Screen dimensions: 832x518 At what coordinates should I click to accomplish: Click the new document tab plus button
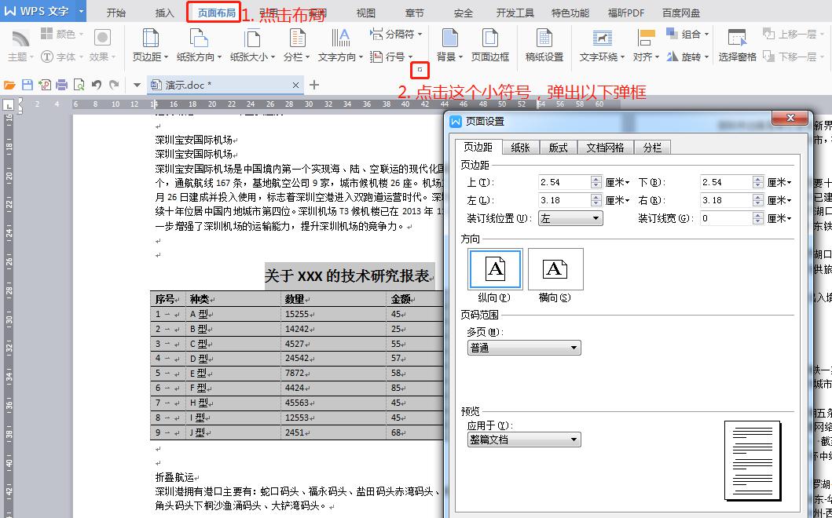(x=314, y=85)
